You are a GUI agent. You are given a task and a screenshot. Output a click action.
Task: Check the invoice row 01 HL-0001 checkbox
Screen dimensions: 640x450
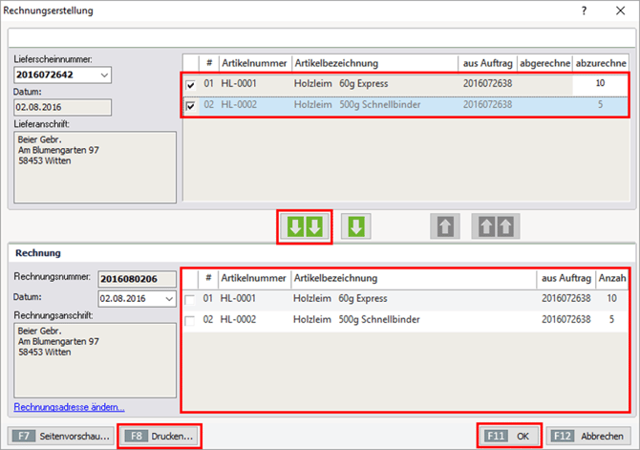191,300
